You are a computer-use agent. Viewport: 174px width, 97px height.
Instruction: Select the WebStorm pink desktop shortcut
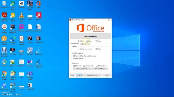(21, 28)
